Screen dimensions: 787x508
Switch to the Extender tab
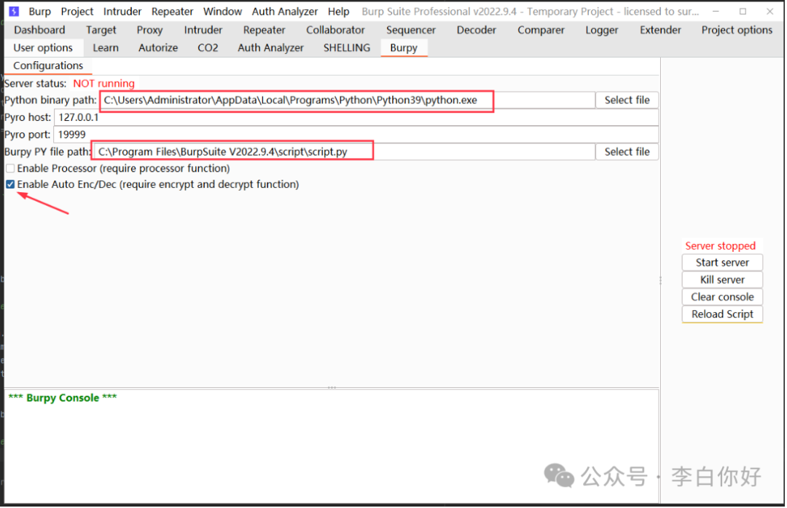(x=660, y=30)
